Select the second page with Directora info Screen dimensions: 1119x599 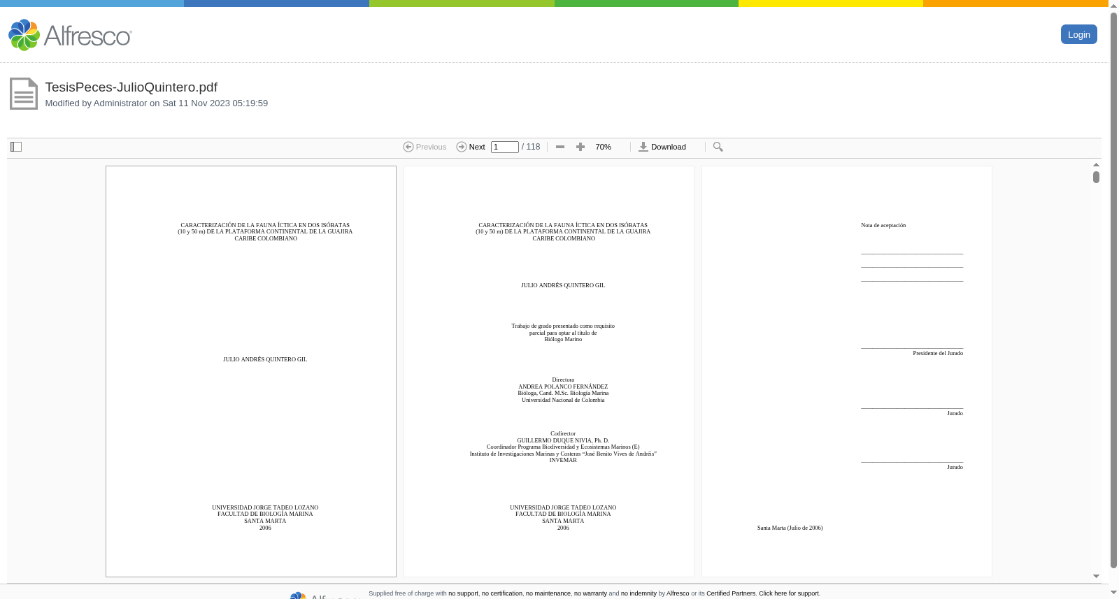[549, 371]
